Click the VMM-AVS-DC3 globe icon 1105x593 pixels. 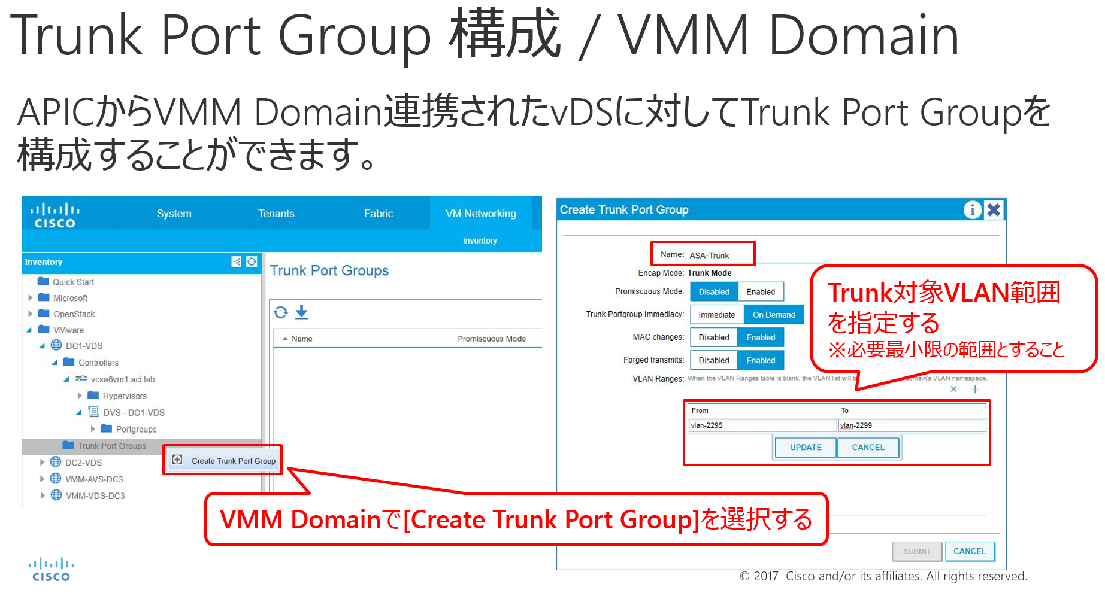56,479
